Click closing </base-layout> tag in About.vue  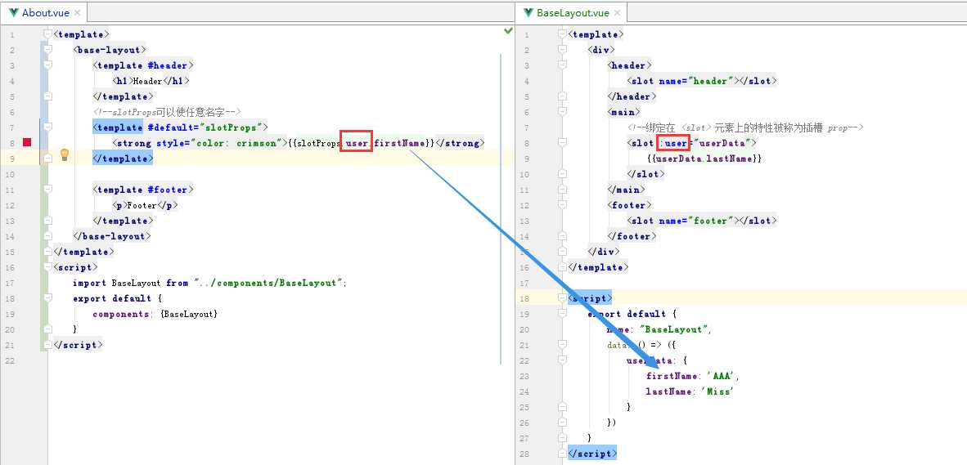pyautogui.click(x=112, y=236)
